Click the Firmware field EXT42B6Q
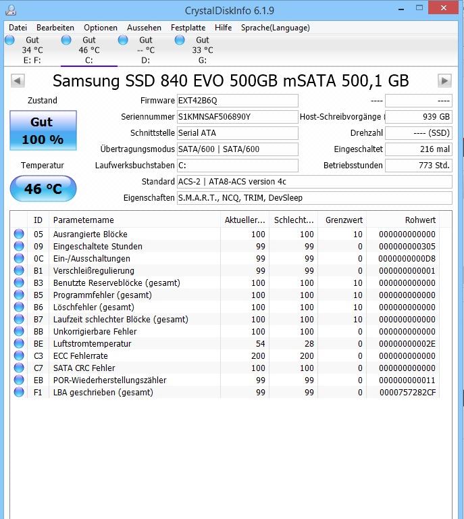This screenshot has height=519, width=464. point(238,101)
